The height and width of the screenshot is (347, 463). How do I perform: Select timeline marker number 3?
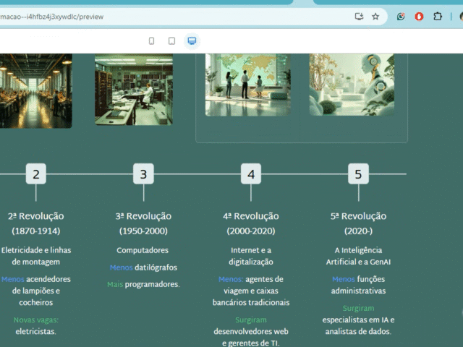click(143, 174)
